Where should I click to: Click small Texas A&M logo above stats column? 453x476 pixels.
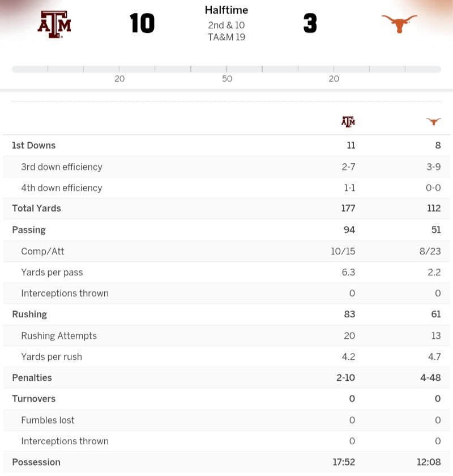(348, 121)
